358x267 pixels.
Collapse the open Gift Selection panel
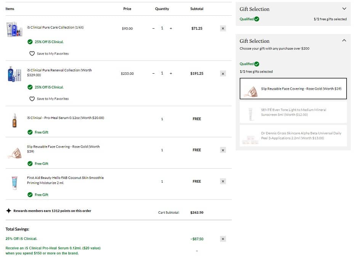tap(344, 40)
